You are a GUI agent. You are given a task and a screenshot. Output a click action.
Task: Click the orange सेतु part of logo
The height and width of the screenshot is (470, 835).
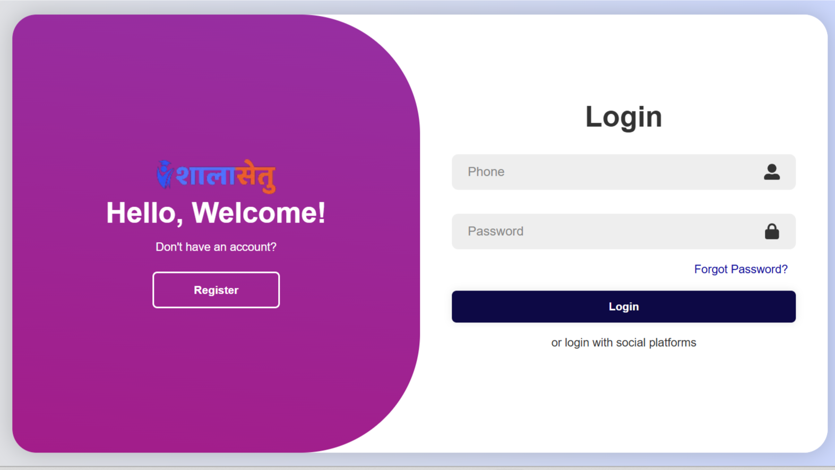pyautogui.click(x=255, y=176)
